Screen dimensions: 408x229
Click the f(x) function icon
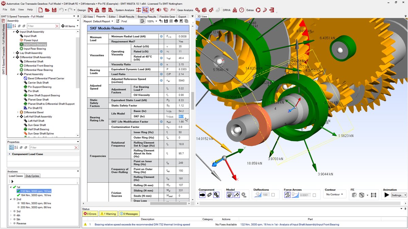(172, 10)
